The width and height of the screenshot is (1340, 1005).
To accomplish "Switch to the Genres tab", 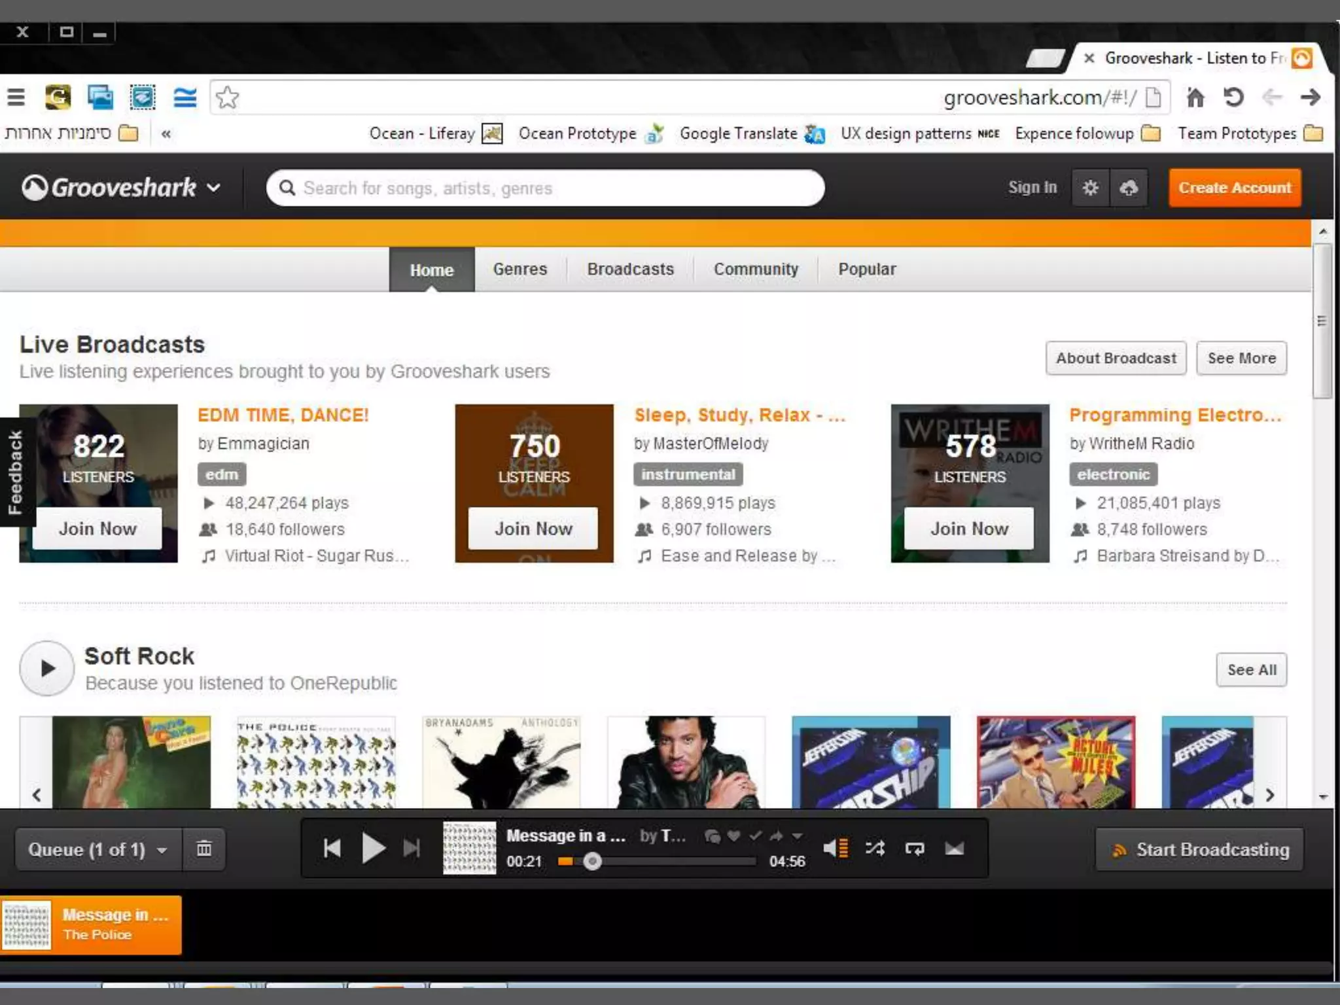I will click(520, 269).
